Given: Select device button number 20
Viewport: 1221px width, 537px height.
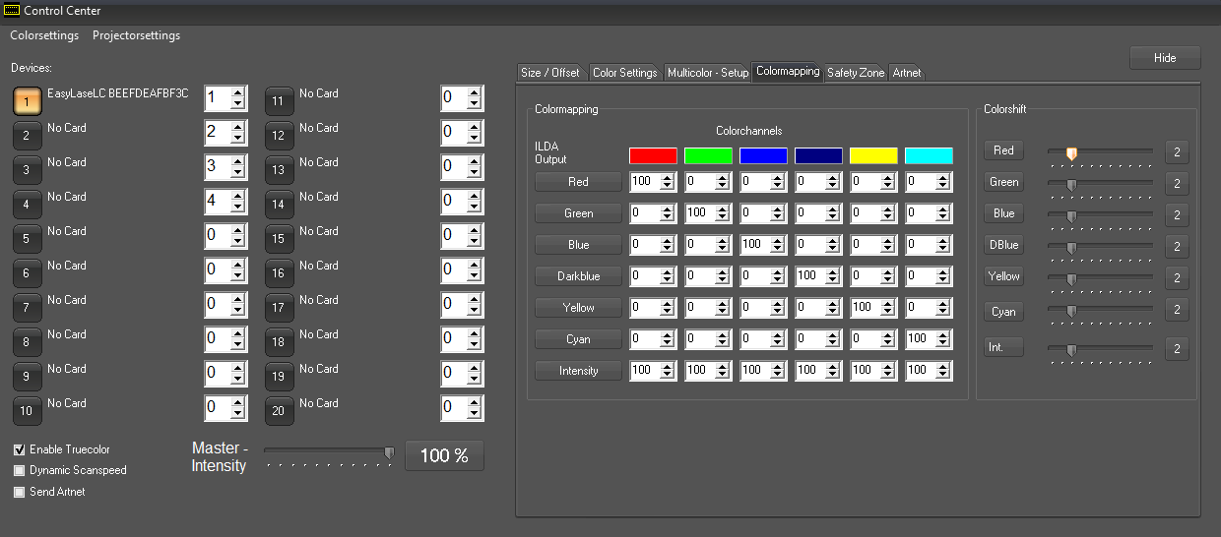Looking at the screenshot, I should point(279,410).
